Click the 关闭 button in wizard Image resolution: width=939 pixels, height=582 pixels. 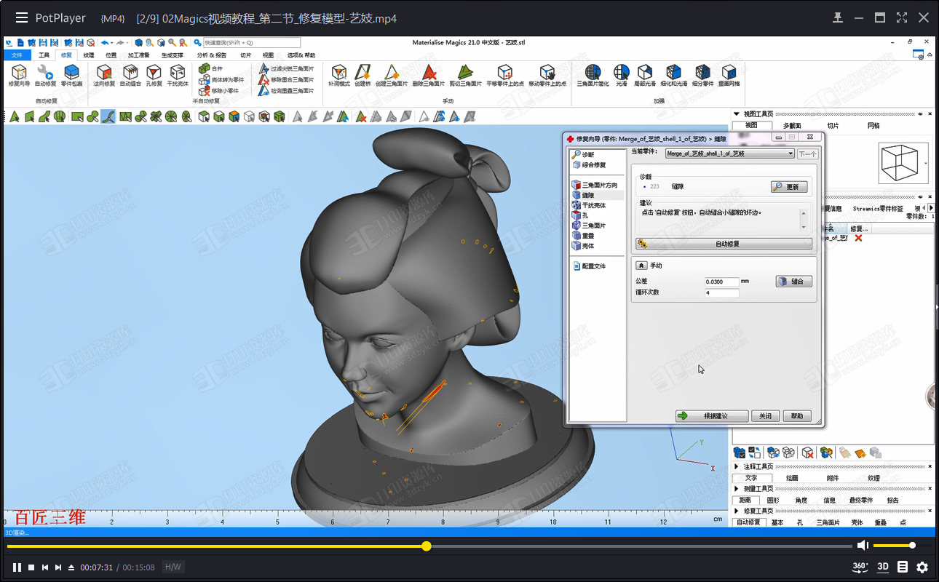765,416
